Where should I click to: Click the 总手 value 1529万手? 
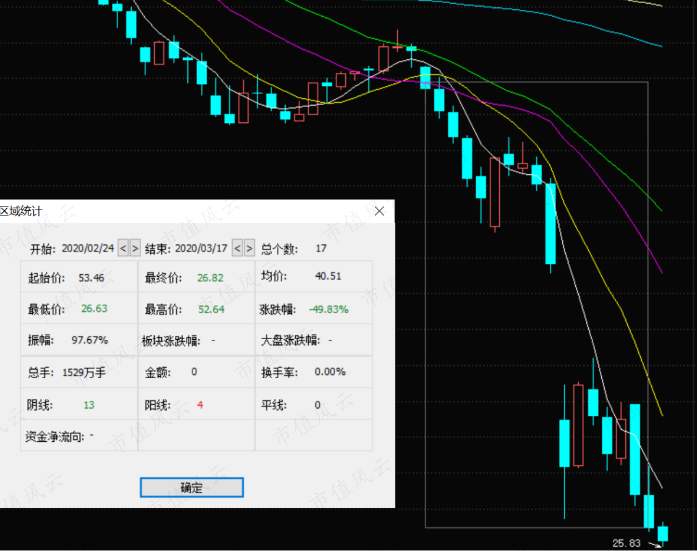click(84, 373)
